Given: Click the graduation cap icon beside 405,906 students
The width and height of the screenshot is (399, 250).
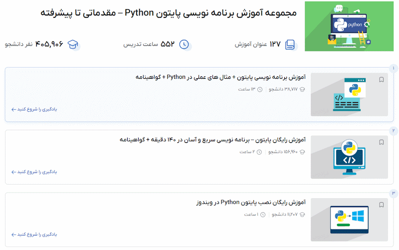Looking at the screenshot, I should point(73,44).
